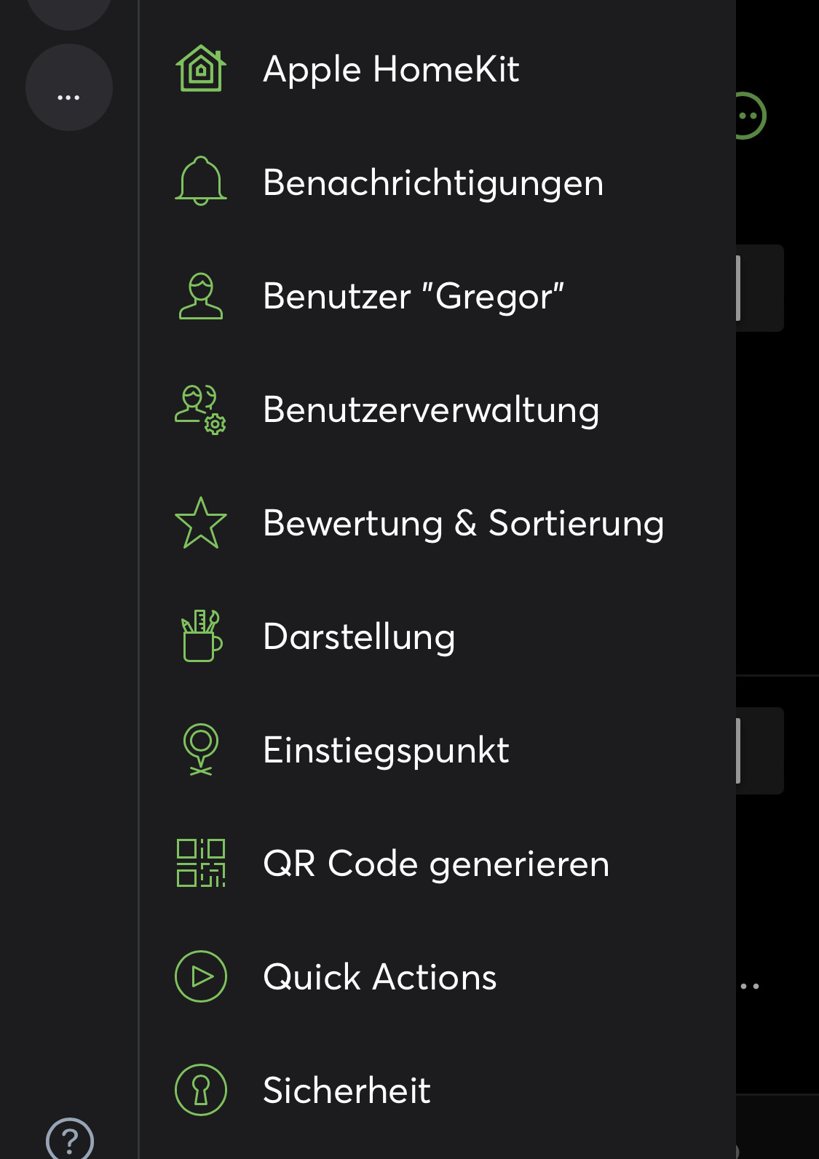819x1159 pixels.
Task: Click the Sicherheit keyhole icon
Action: pyautogui.click(x=200, y=1090)
